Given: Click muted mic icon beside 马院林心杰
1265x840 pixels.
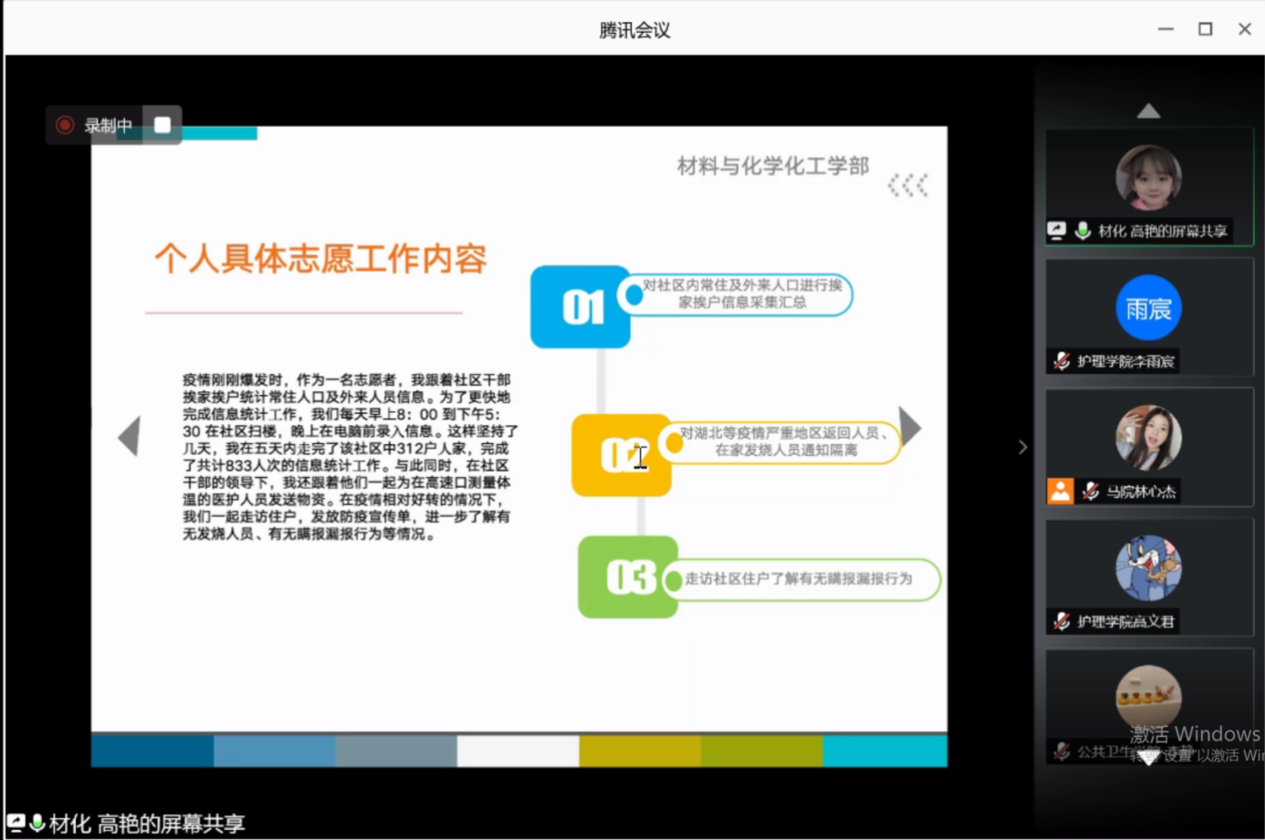Looking at the screenshot, I should tap(1091, 492).
